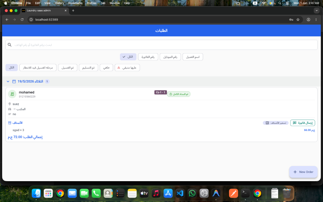Open the Bookmarks menu in menu bar

75,3
